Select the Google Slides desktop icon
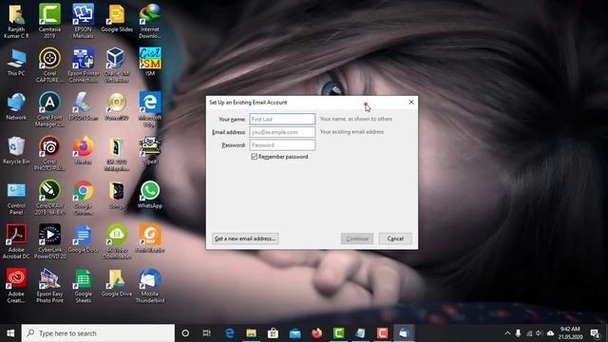The image size is (608, 342). (117, 18)
